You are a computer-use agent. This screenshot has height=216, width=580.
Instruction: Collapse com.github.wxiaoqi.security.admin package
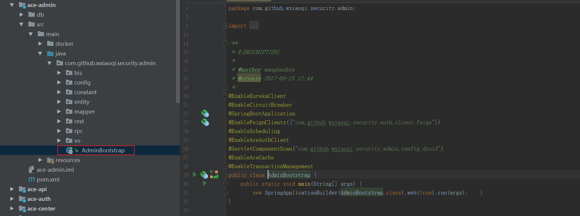pos(49,63)
